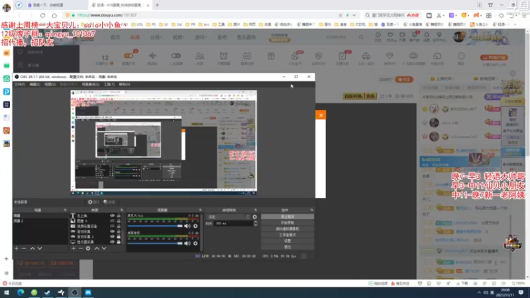Screen dimensions: 530x298
Task: Show the hidden 视频采集设备 source
Action: (112, 226)
